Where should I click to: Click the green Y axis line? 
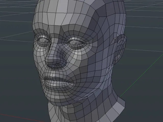pos(141,76)
